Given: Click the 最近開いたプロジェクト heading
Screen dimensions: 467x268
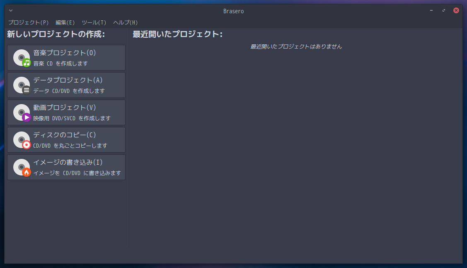Looking at the screenshot, I should tap(177, 34).
